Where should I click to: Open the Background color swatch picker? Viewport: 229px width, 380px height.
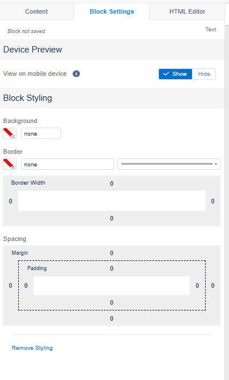[10, 133]
